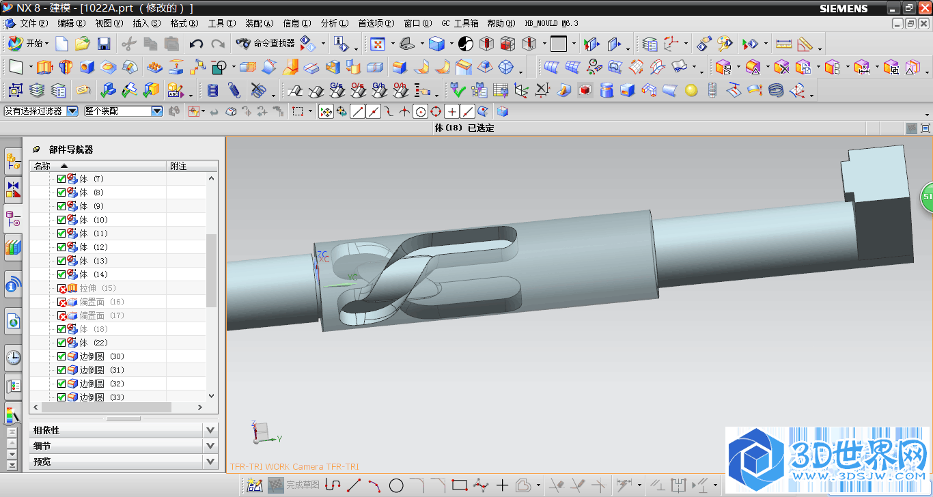Select the 体 (18) tree row
The image size is (933, 497).
(x=117, y=329)
